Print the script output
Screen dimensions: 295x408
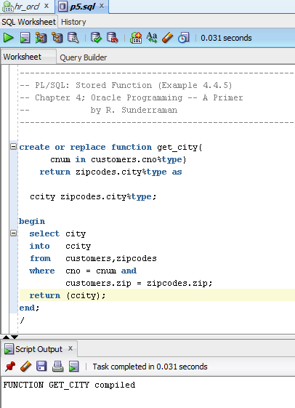point(57,367)
